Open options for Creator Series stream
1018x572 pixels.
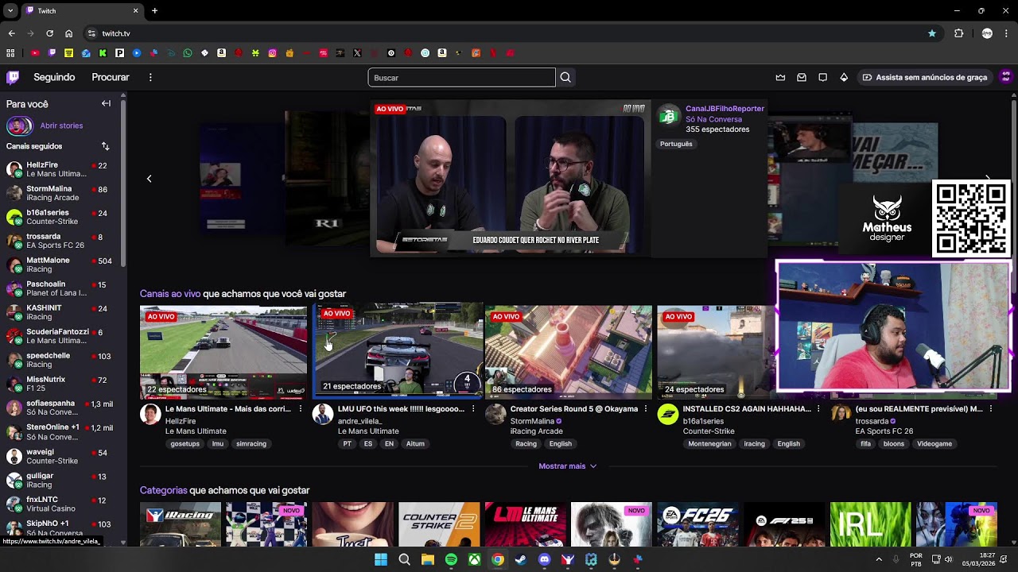pos(645,409)
